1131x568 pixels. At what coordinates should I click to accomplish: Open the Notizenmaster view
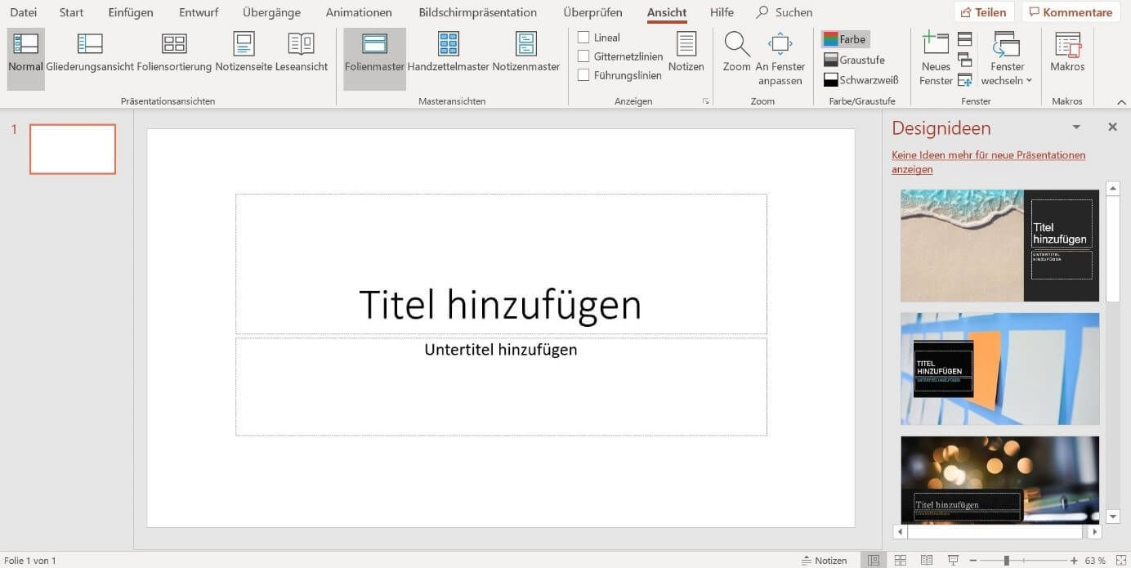(526, 53)
